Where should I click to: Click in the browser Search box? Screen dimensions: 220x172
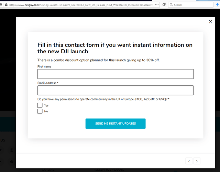tap(191, 5)
